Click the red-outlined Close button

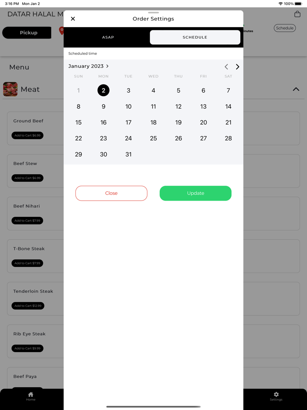[x=111, y=193]
